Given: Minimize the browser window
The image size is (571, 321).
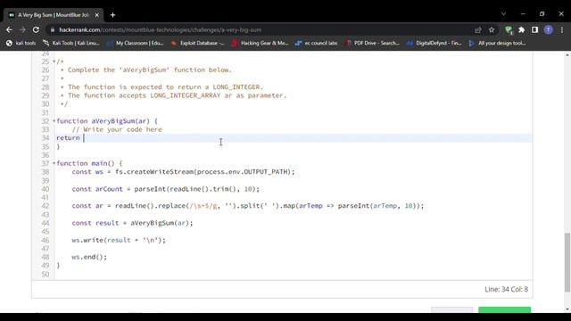Looking at the screenshot, I should (x=523, y=14).
